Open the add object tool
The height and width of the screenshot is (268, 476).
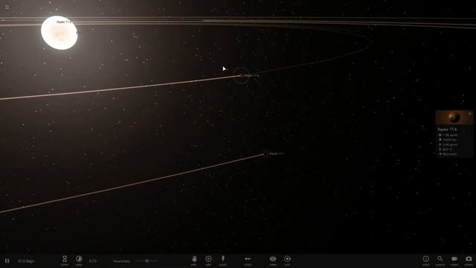(208, 261)
